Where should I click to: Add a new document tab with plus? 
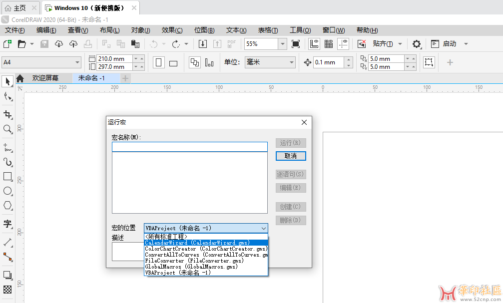point(125,78)
